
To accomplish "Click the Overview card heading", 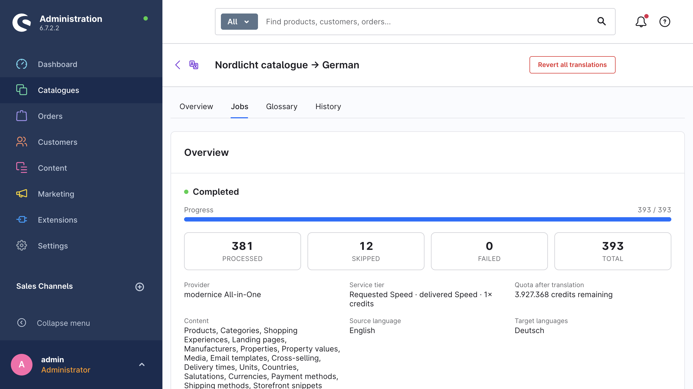I will click(x=206, y=152).
